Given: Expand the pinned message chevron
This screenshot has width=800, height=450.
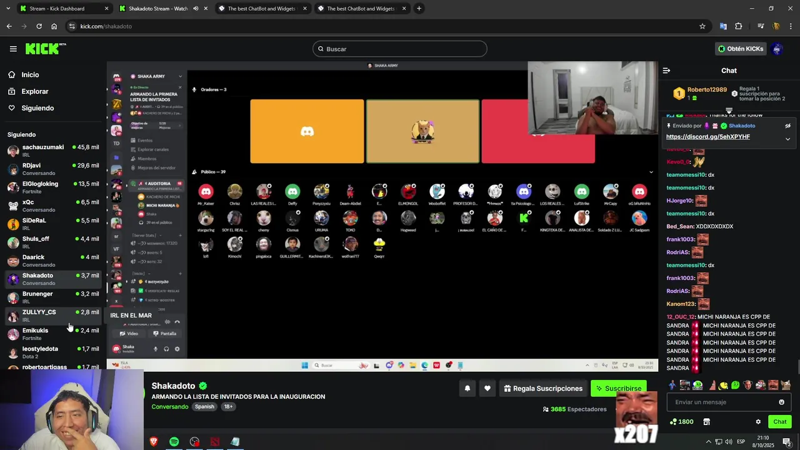Looking at the screenshot, I should point(787,139).
